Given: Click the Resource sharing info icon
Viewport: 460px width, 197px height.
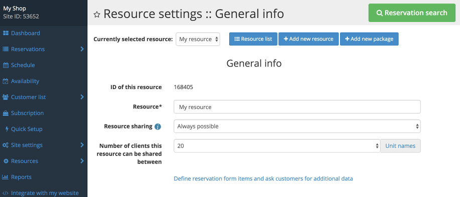Looking at the screenshot, I should 158,126.
